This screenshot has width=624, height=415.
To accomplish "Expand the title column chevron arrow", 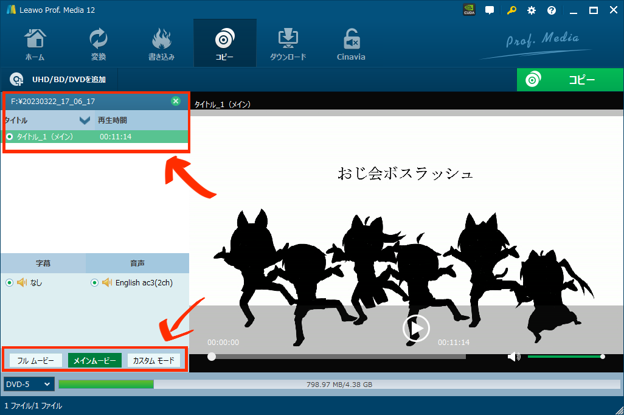I will tap(85, 120).
